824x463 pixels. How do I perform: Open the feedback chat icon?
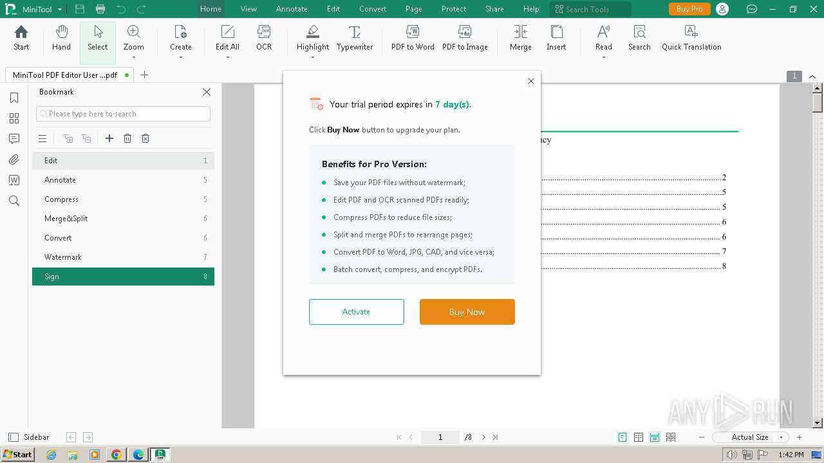tap(751, 9)
